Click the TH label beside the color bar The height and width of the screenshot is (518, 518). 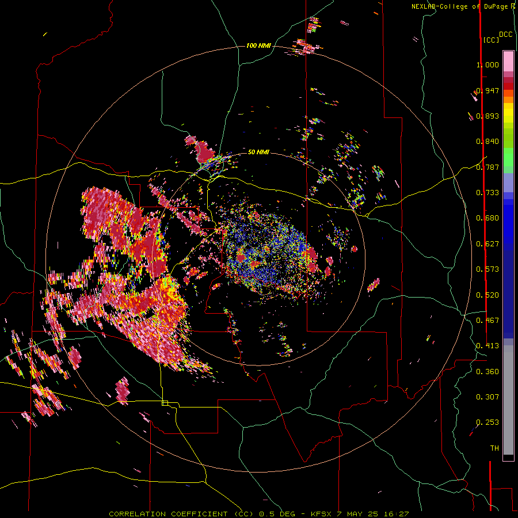494,448
